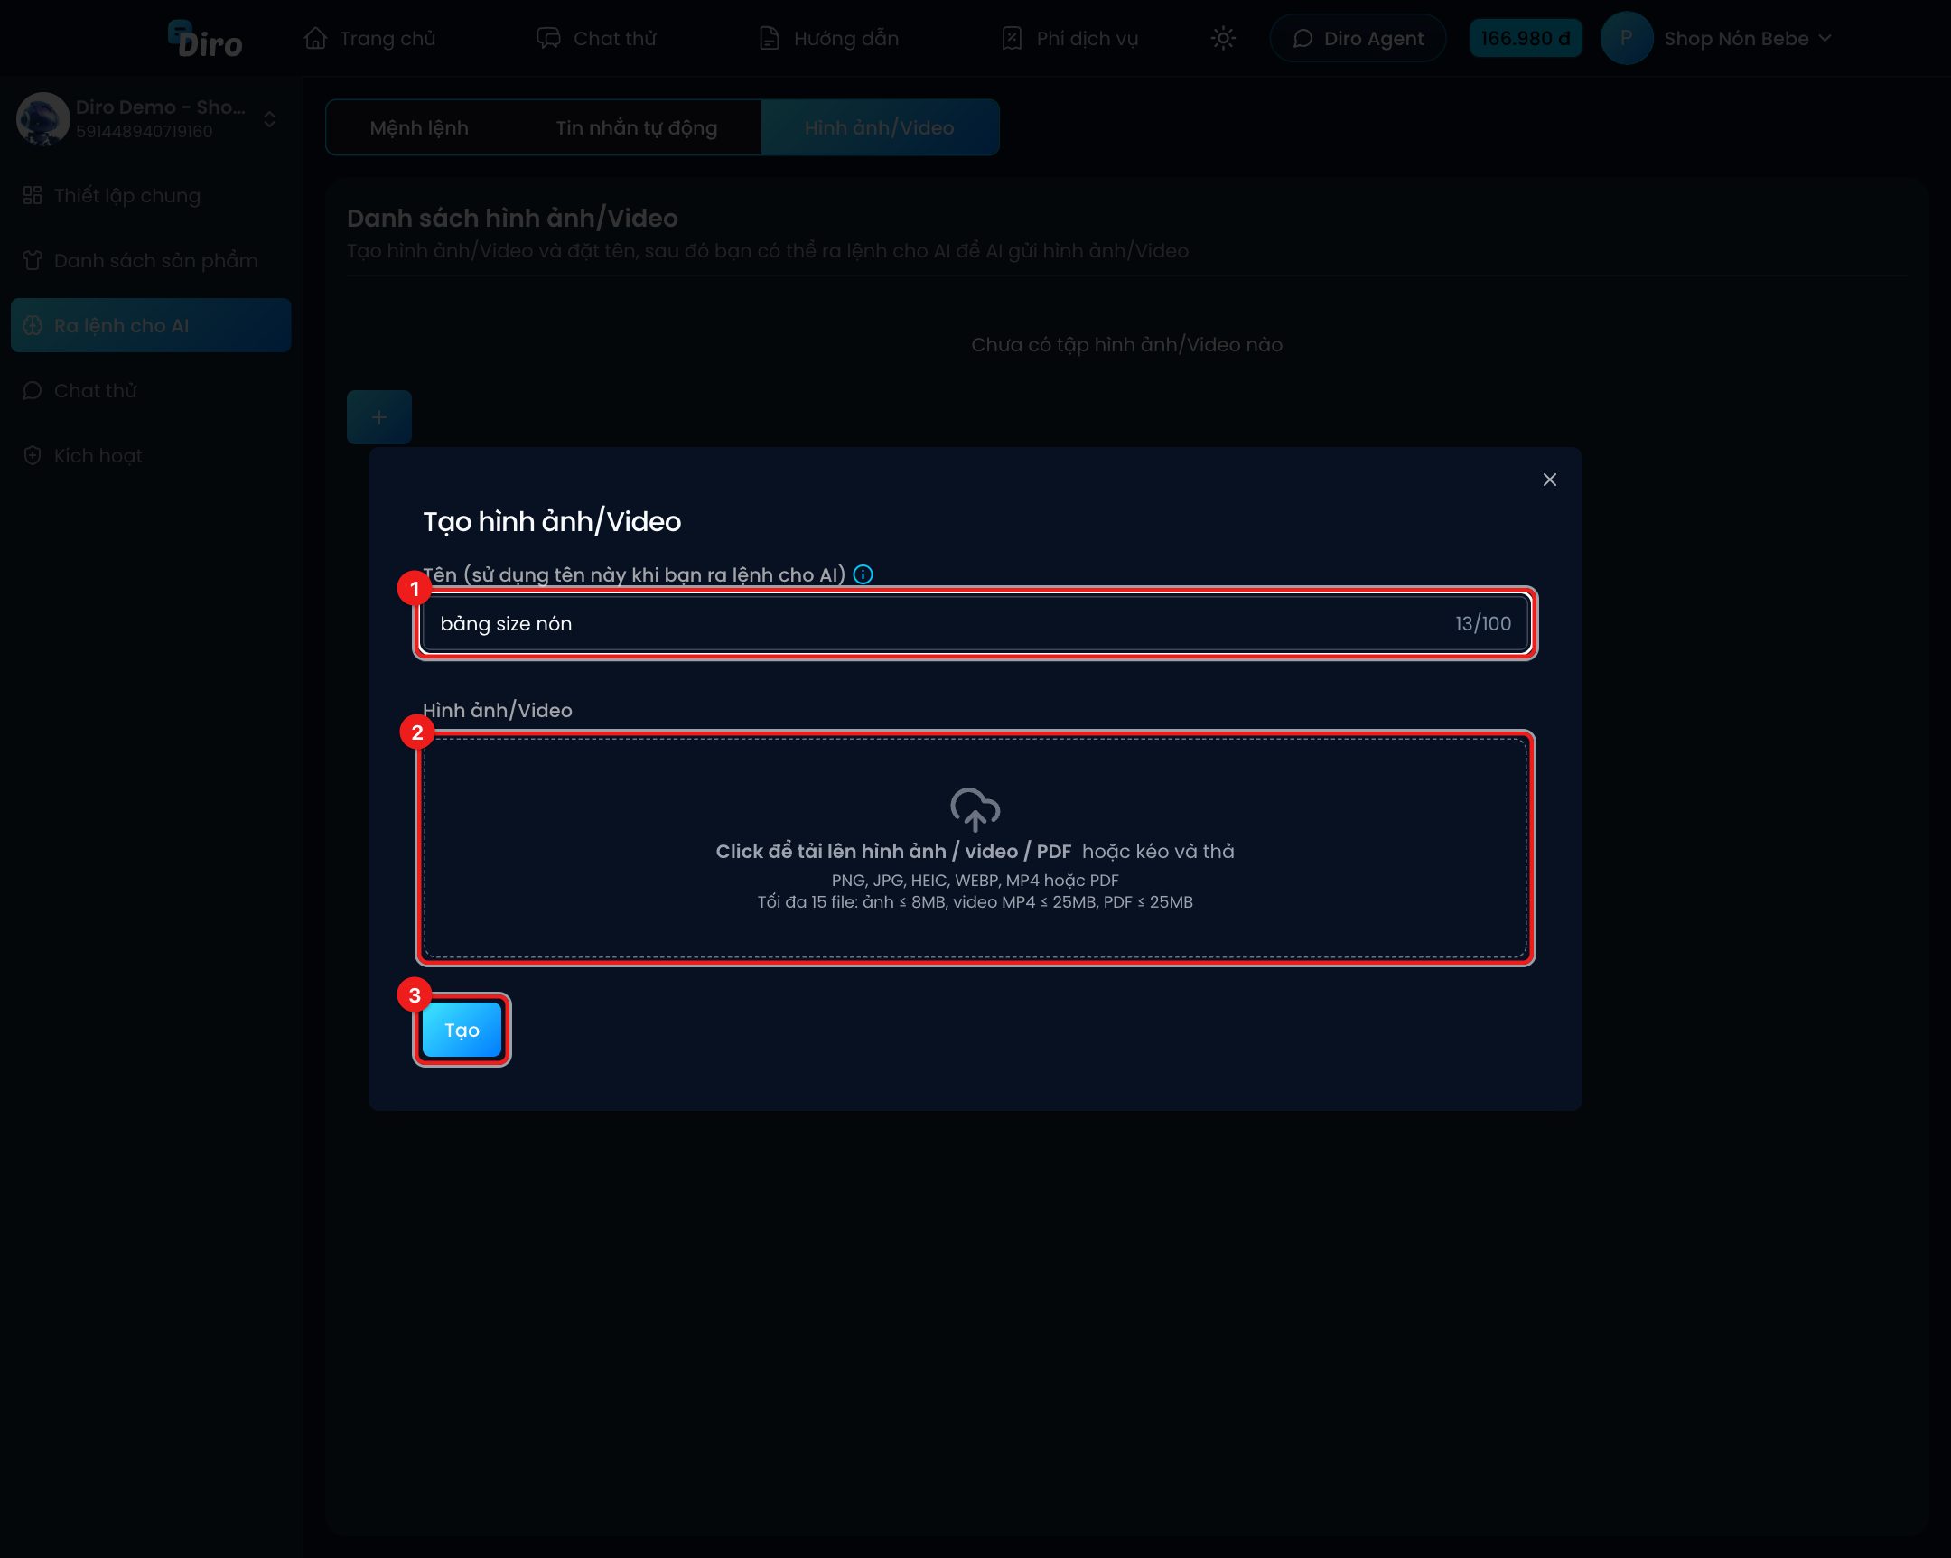Image resolution: width=1951 pixels, height=1558 pixels.
Task: Click the Hướng dẫn document icon
Action: click(770, 38)
